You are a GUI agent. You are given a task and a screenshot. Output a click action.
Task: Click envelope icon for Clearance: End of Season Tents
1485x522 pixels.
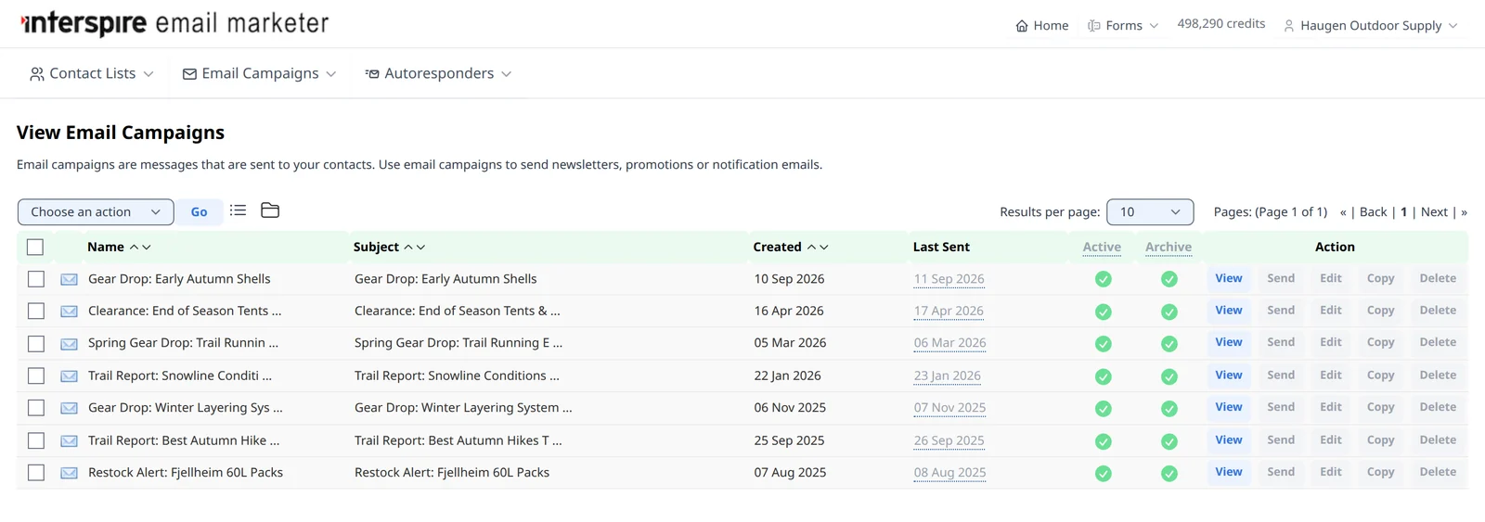tap(69, 312)
